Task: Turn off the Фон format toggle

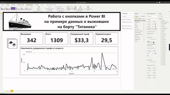Action: (x=155, y=53)
